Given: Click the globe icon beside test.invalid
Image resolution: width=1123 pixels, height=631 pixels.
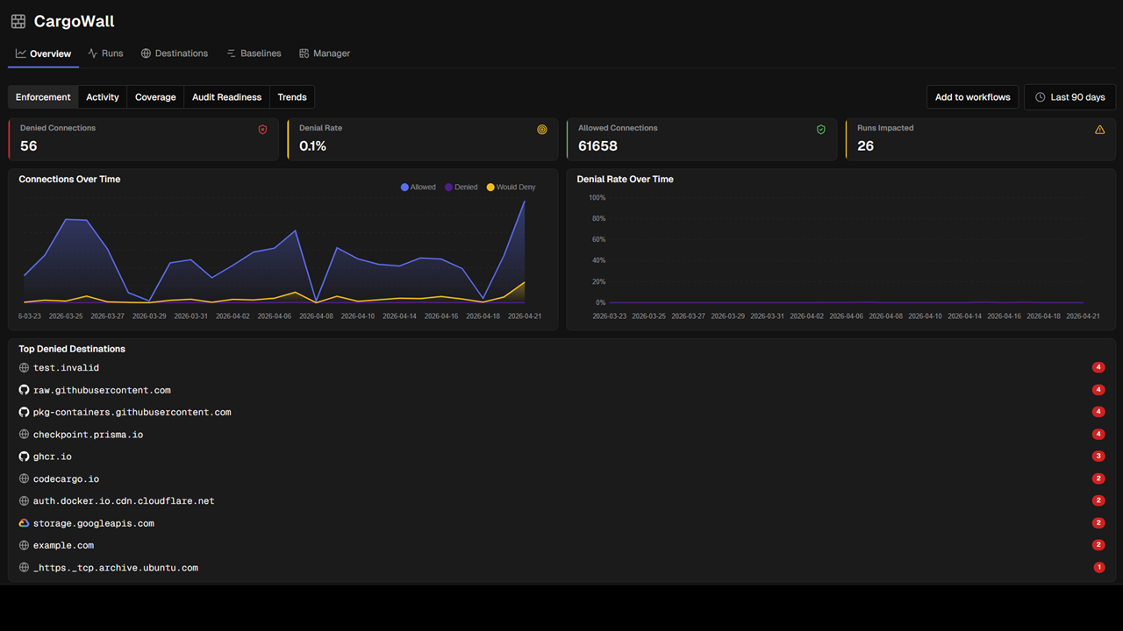Looking at the screenshot, I should (25, 368).
